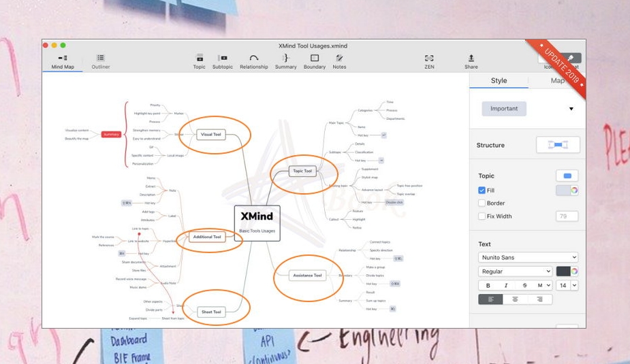Click the 'Sum up topics' subtopic
The height and width of the screenshot is (364, 630).
coord(376,301)
